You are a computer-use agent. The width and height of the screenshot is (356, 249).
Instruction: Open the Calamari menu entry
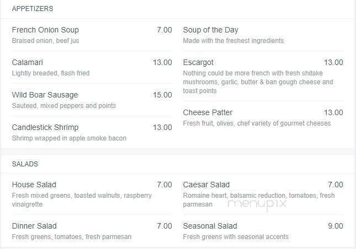(x=27, y=62)
